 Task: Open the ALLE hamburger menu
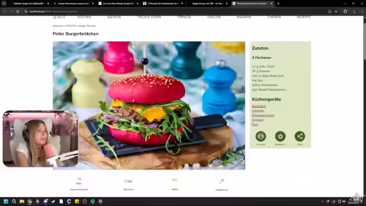tap(59, 17)
